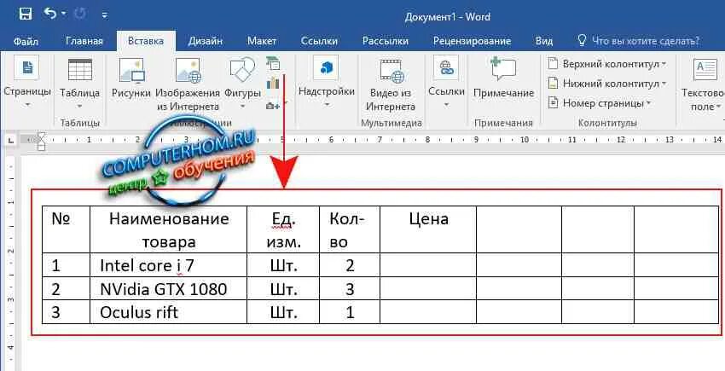
Task: Click the quantity cell in the NVidia GTX 1080 row
Action: pyautogui.click(x=350, y=288)
